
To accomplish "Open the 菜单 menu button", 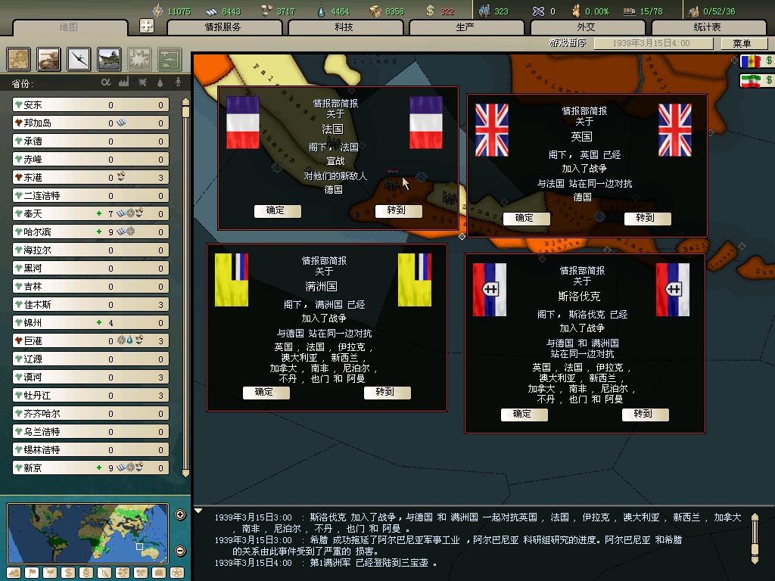I will pyautogui.click(x=743, y=43).
